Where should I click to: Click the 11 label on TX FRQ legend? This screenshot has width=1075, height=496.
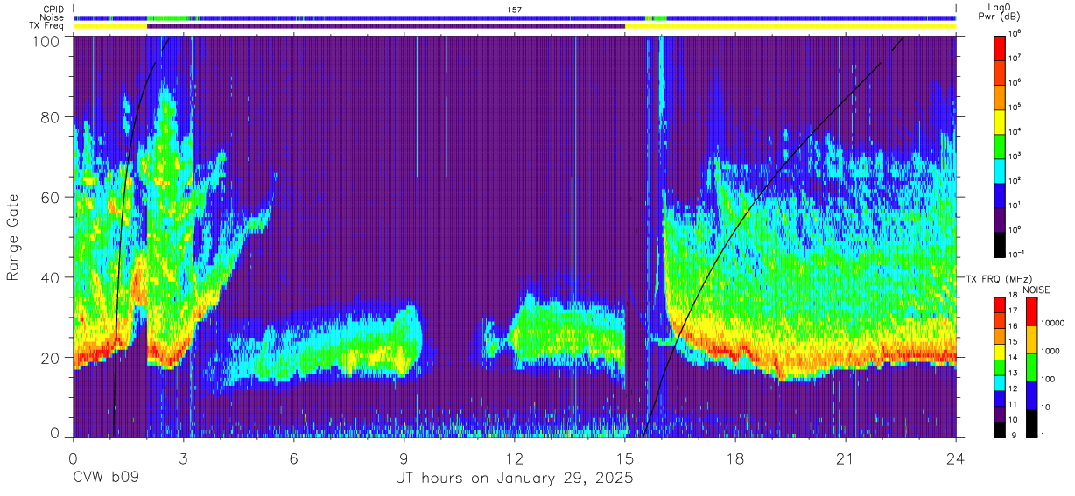click(x=1015, y=405)
